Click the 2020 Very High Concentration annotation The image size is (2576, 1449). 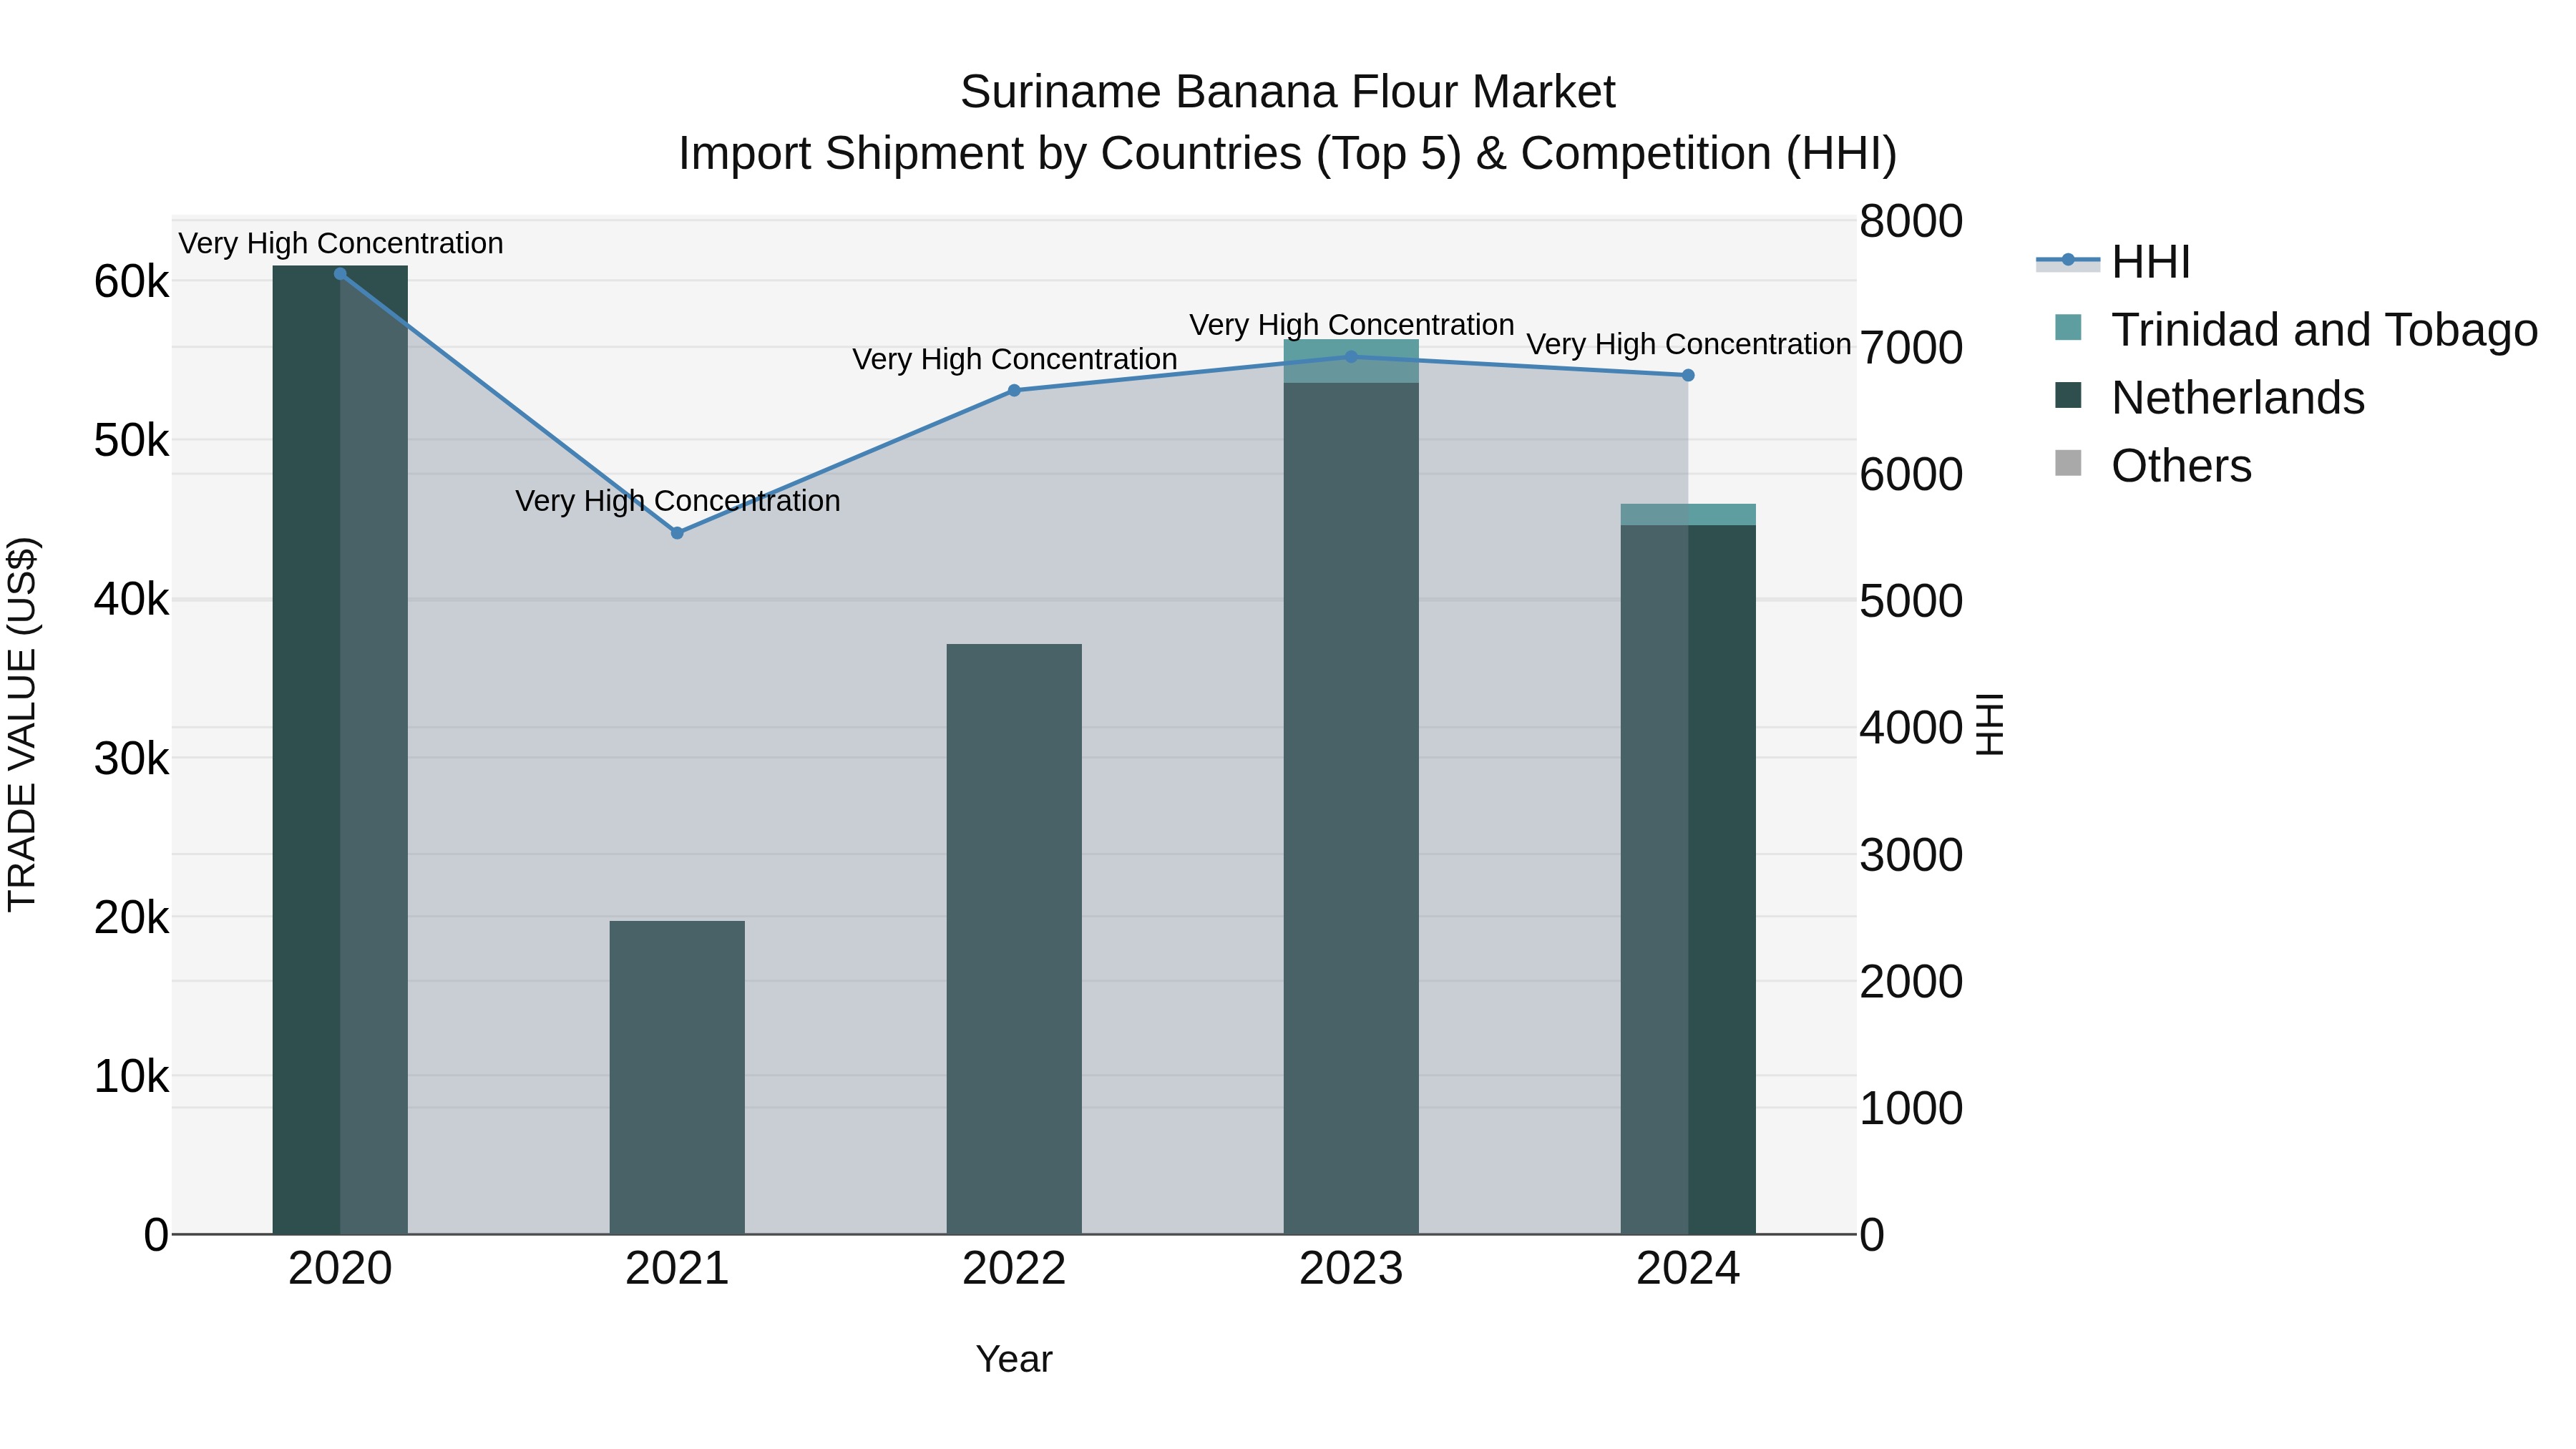tap(341, 243)
